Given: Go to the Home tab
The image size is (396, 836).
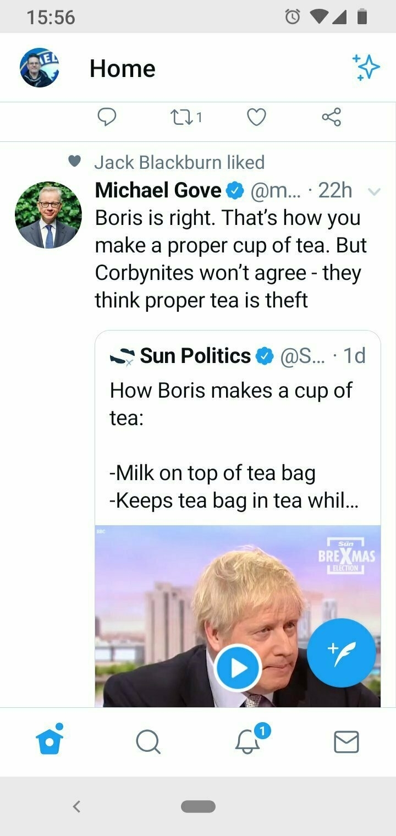Looking at the screenshot, I should coord(50,741).
